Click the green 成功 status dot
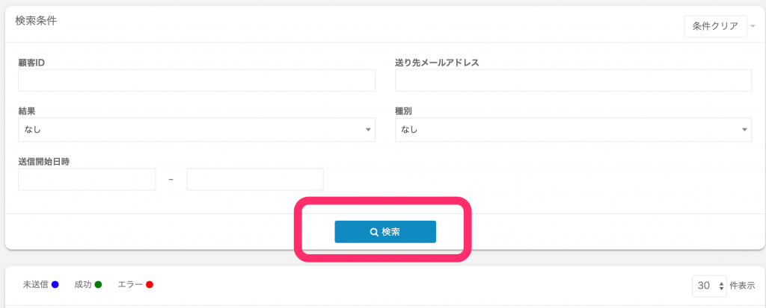This screenshot has height=308, width=766. coord(99,285)
